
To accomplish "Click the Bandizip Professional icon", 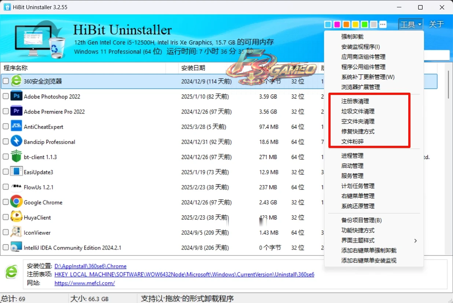I will click(16, 141).
